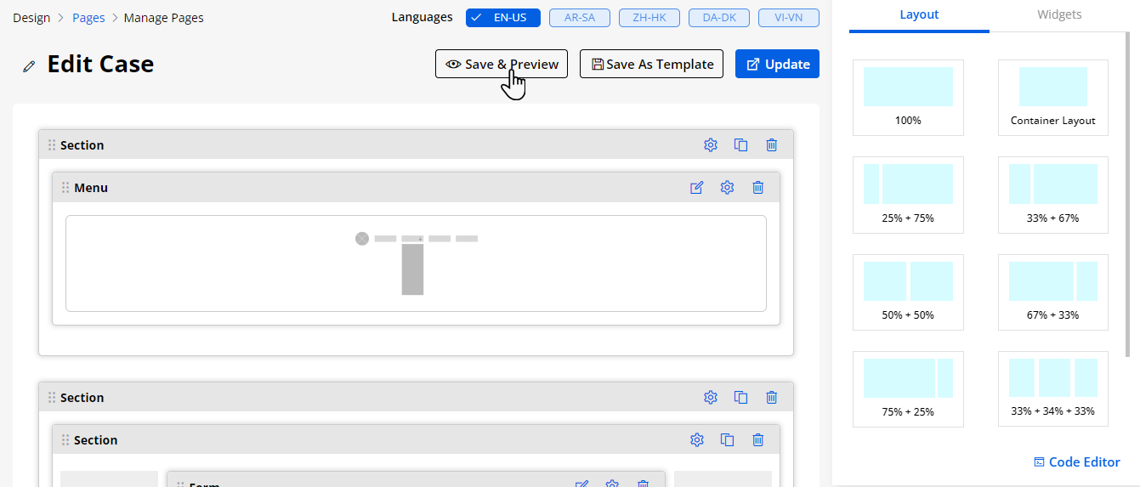1140x487 pixels.
Task: Click pencil icon beside Edit Case title
Action: pos(30,65)
